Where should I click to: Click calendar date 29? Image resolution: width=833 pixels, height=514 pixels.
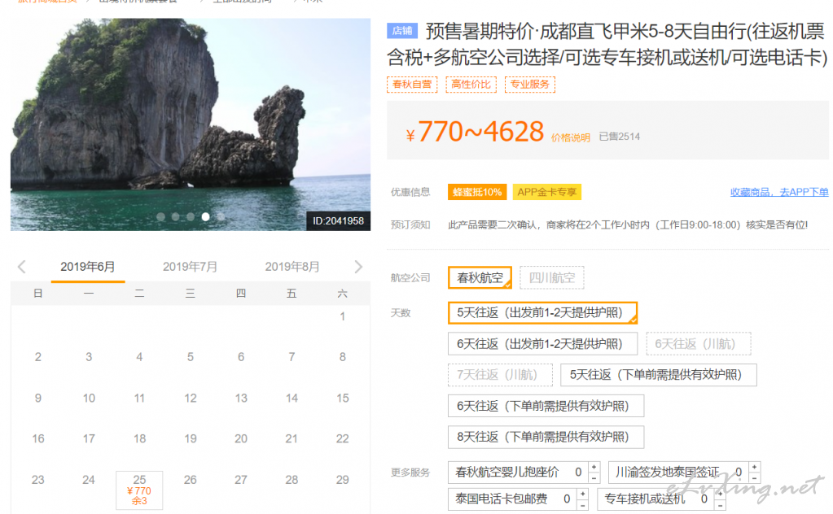343,480
